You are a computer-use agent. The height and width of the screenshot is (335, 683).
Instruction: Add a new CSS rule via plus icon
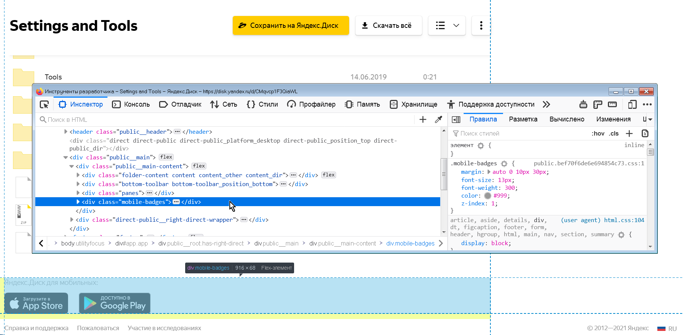tap(629, 133)
